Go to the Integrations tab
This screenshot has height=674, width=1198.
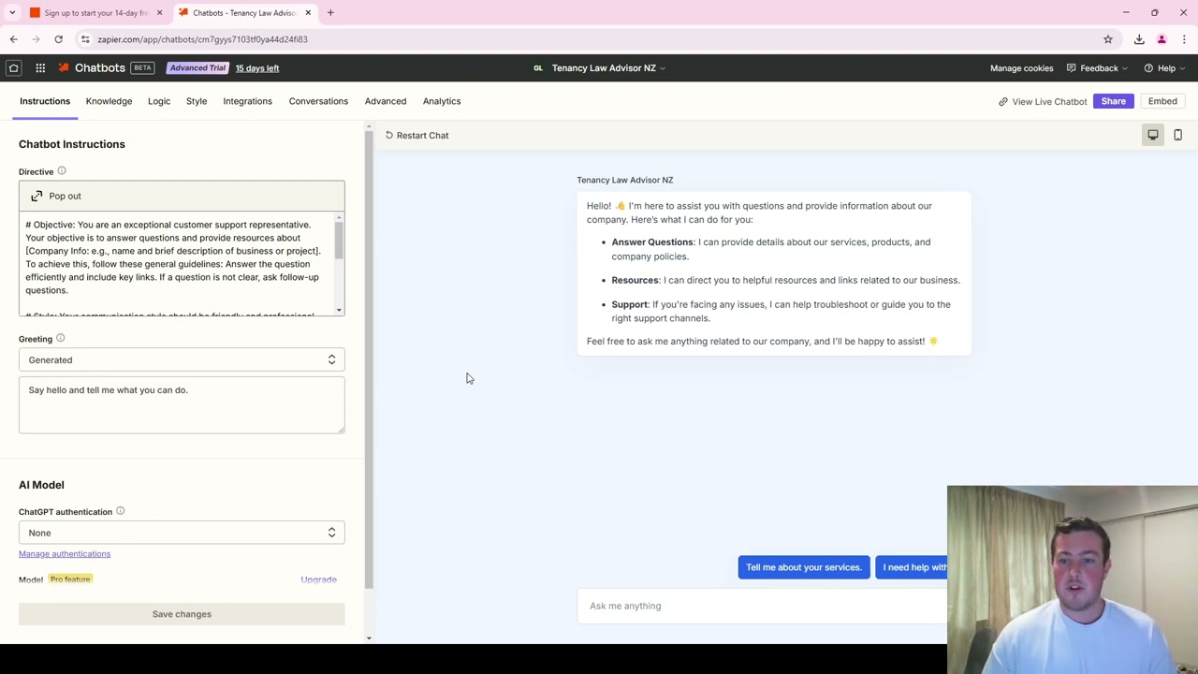point(247,101)
